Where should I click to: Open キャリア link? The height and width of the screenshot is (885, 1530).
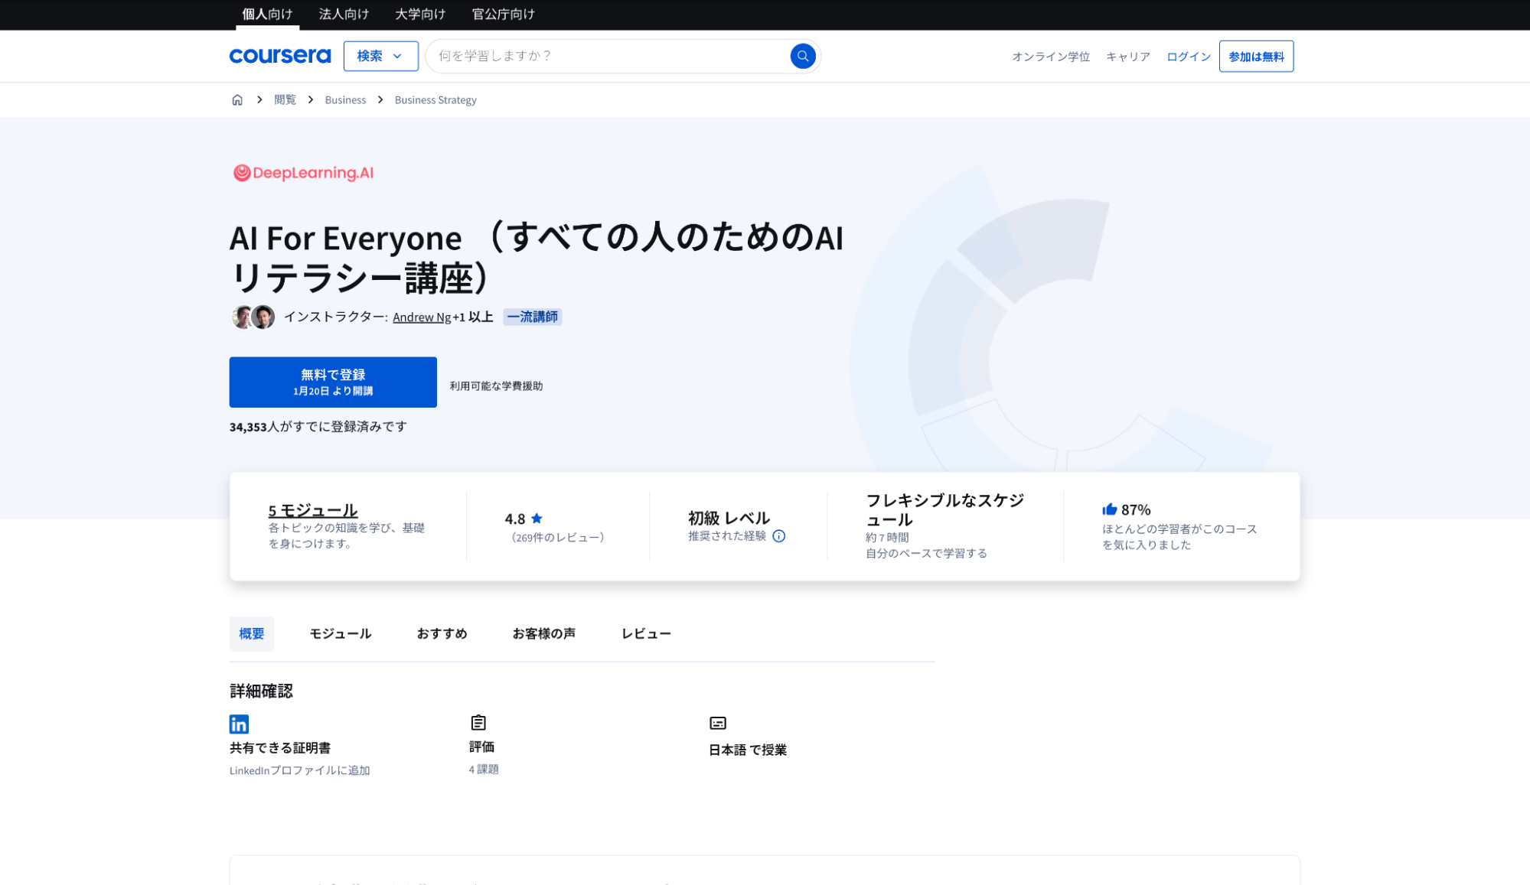click(1128, 57)
